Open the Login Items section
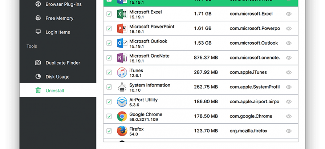Screen dimensions: 325x149 [x=58, y=32]
